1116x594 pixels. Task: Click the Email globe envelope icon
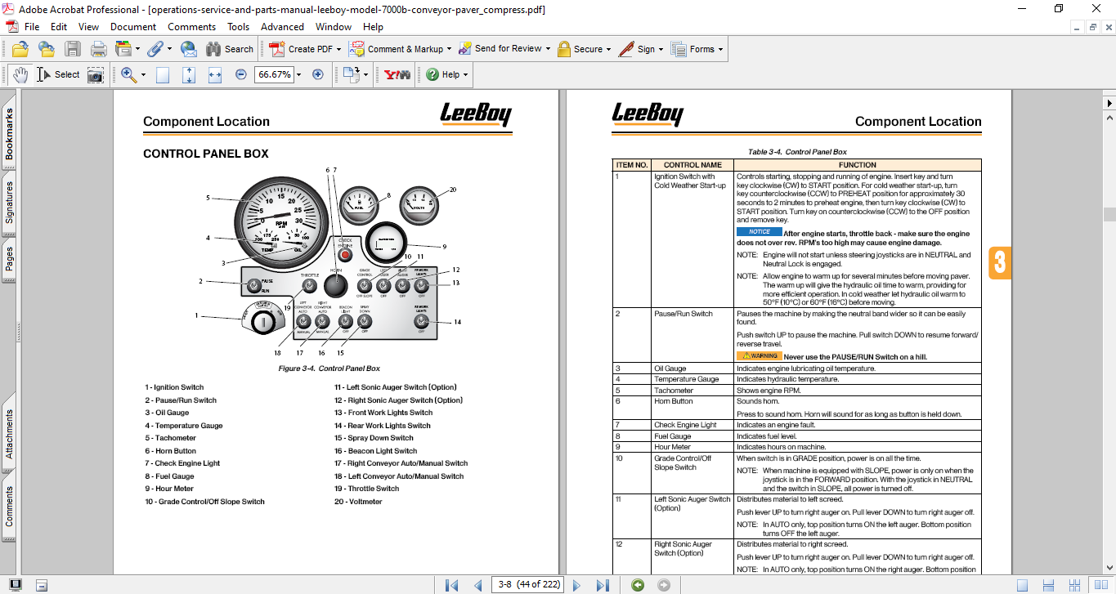188,49
